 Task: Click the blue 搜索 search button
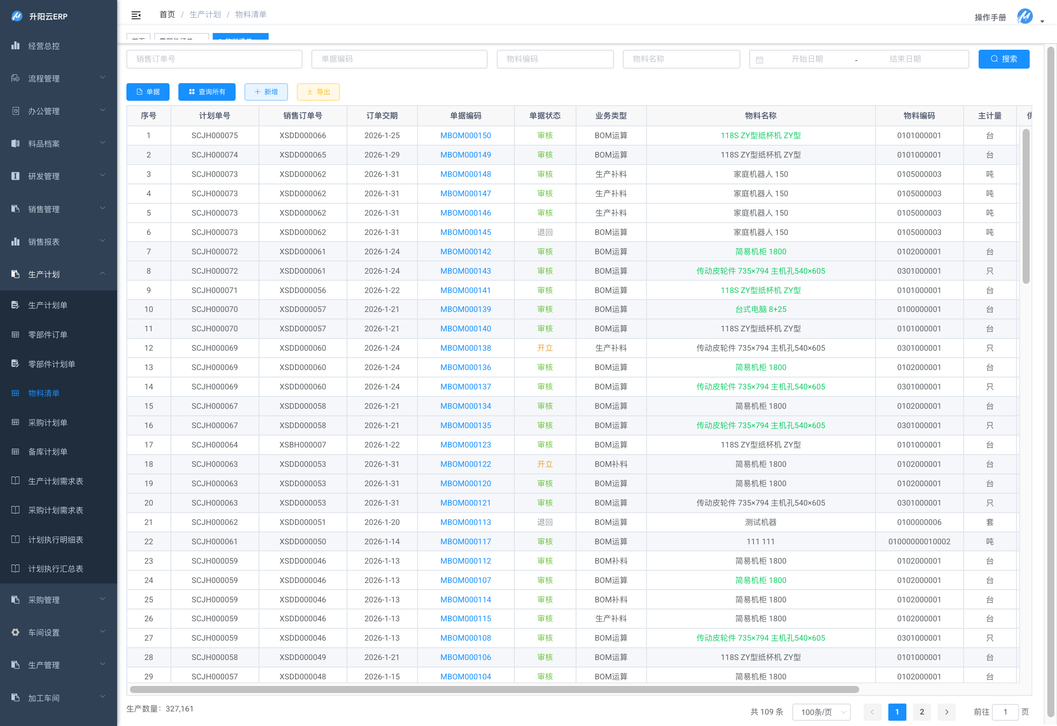click(1003, 59)
